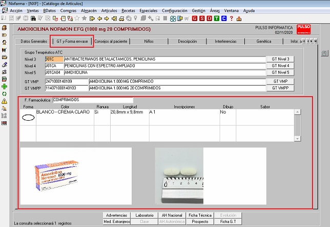Open the Descripción tab
The image size is (330, 227).
(x=188, y=42)
